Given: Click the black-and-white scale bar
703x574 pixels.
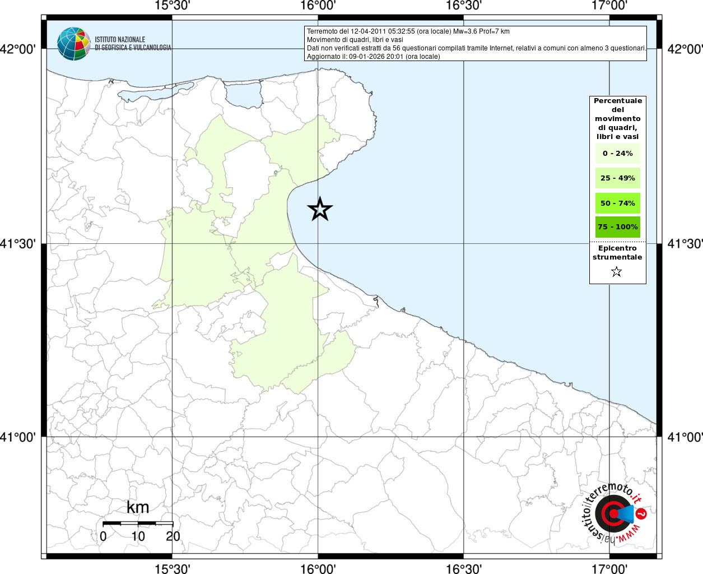Looking at the screenshot, I should pos(138,523).
